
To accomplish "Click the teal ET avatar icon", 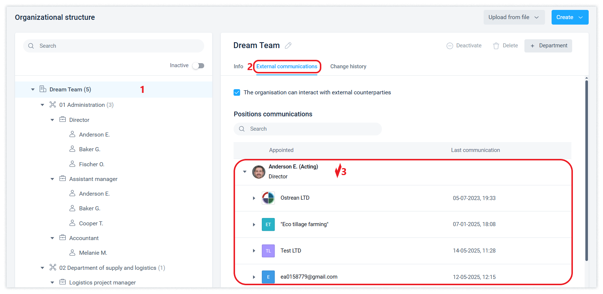I will pyautogui.click(x=268, y=225).
